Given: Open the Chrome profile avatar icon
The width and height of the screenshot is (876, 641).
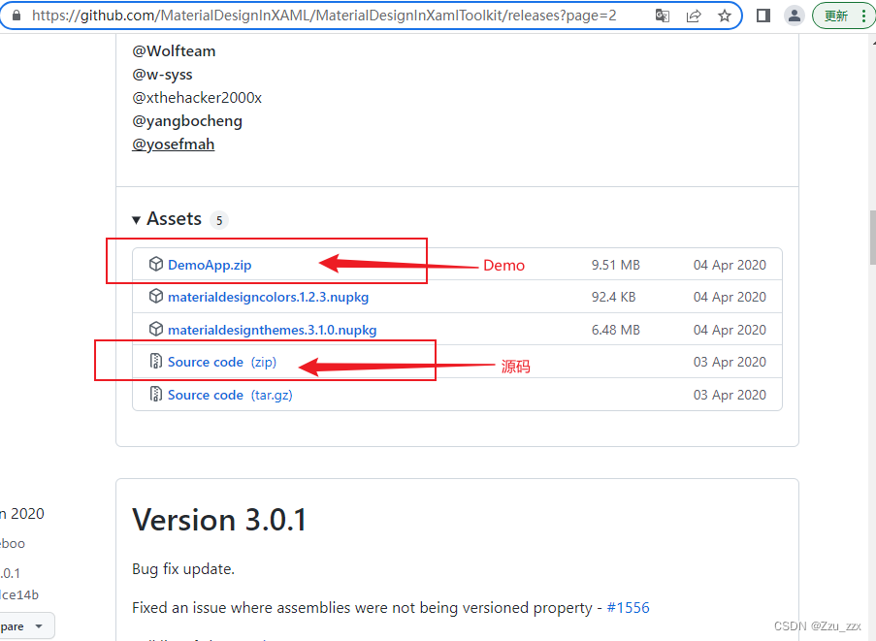Looking at the screenshot, I should (x=794, y=16).
